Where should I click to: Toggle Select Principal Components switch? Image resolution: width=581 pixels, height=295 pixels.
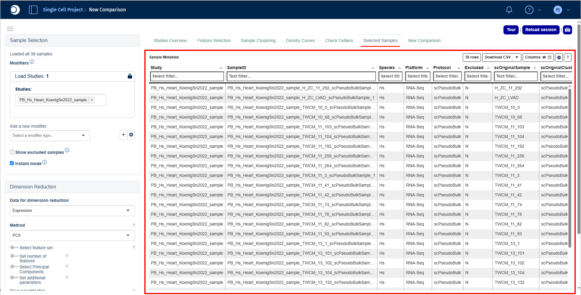click(15, 267)
